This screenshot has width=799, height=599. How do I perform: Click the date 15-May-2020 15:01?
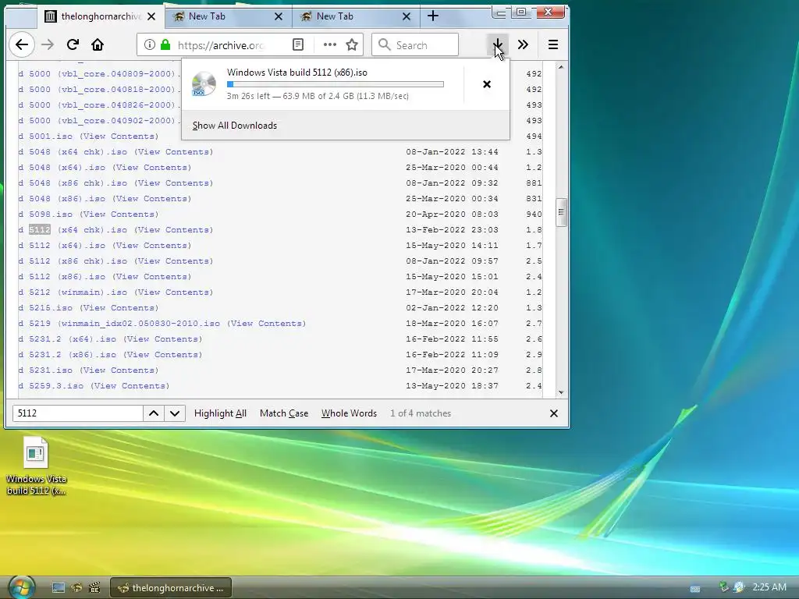pyautogui.click(x=452, y=277)
